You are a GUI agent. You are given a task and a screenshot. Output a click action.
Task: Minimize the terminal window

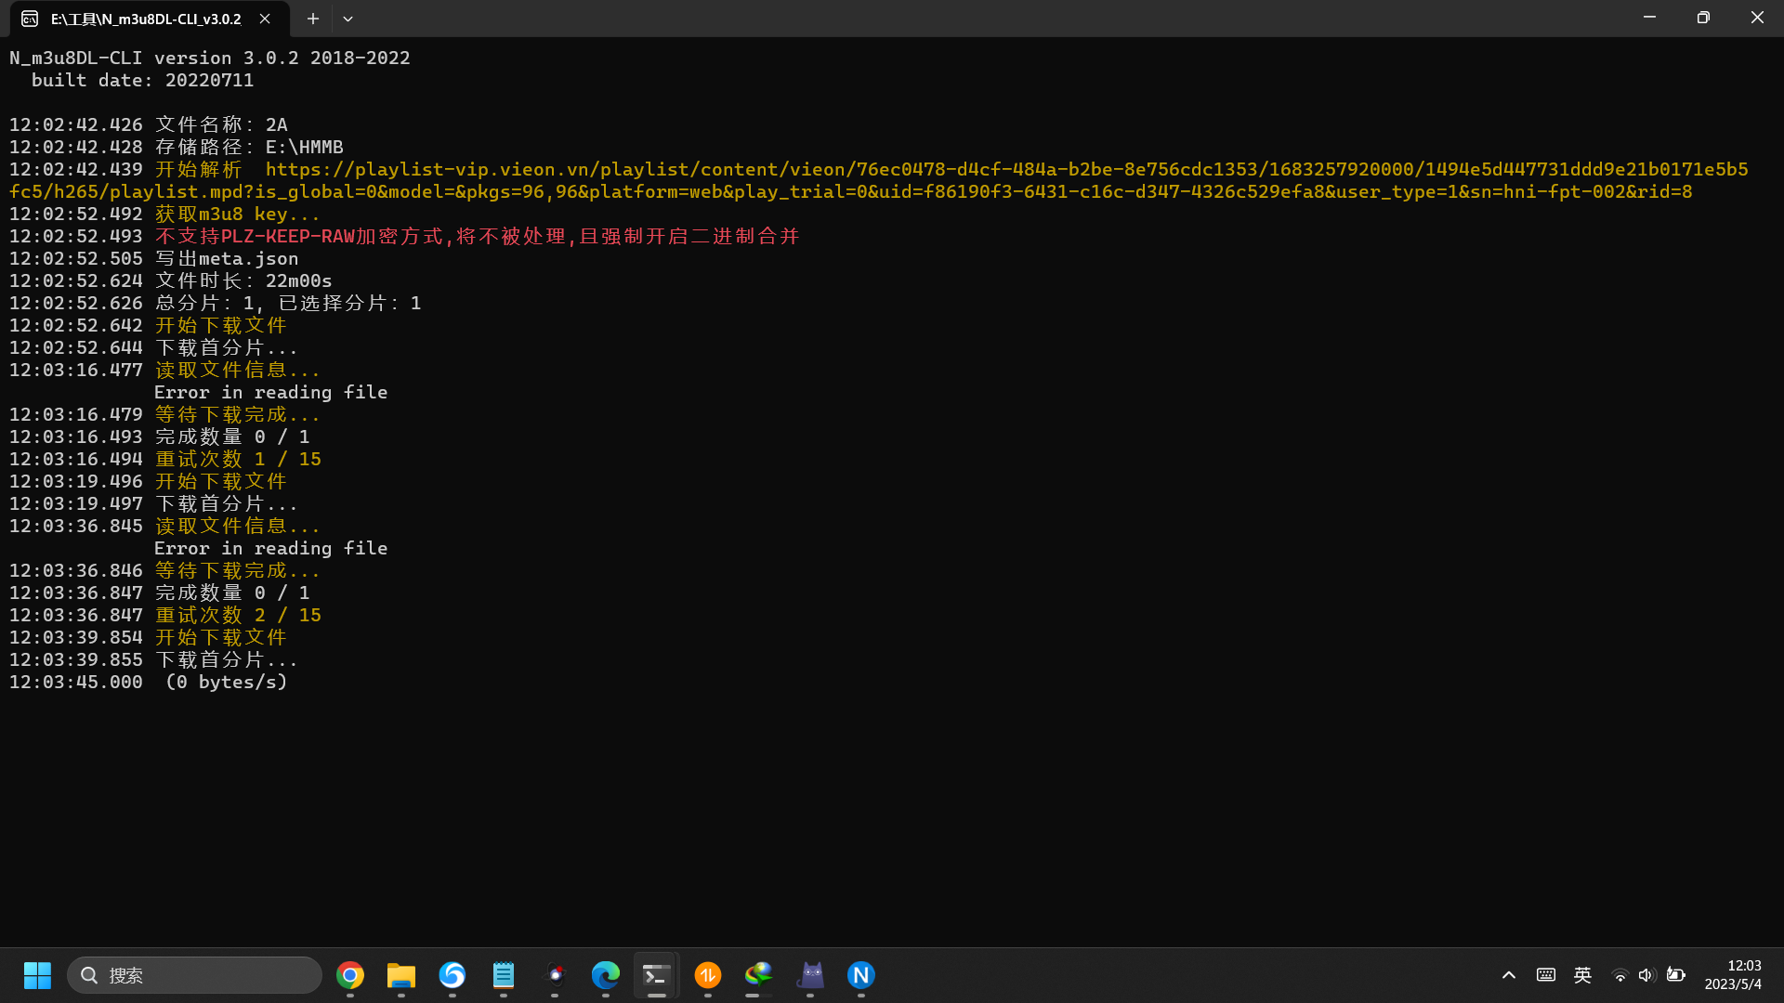pyautogui.click(x=1649, y=18)
